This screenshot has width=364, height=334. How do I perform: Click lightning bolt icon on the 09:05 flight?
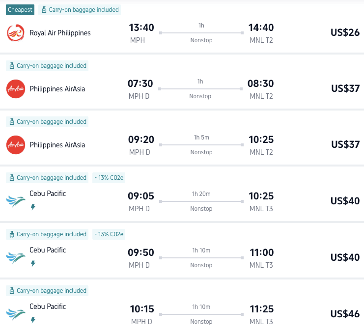(x=33, y=207)
